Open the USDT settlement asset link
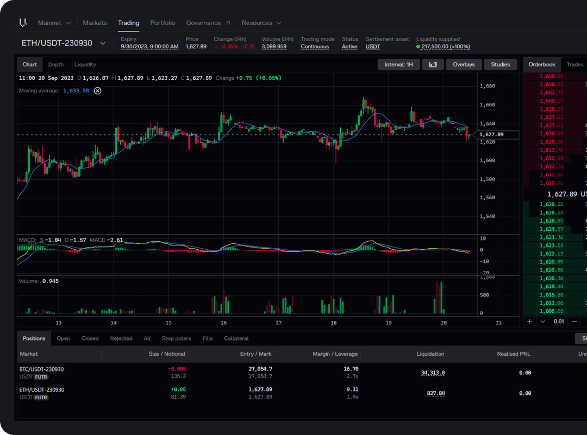This screenshot has height=435, width=587. click(372, 47)
